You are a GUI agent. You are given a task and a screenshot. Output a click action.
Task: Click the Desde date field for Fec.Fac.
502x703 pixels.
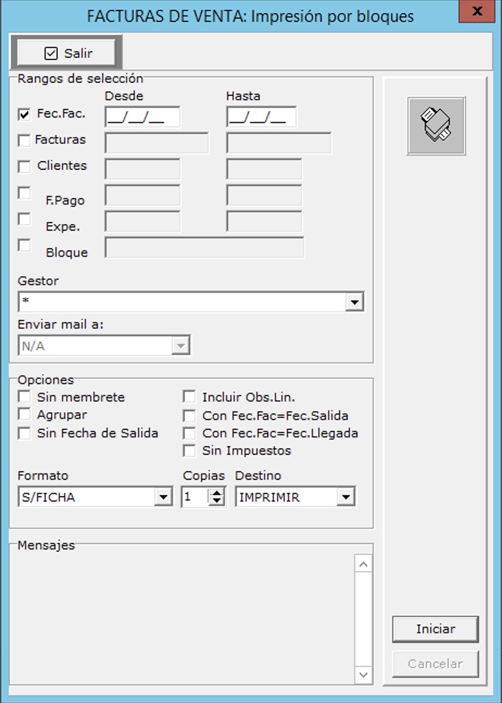click(x=142, y=117)
